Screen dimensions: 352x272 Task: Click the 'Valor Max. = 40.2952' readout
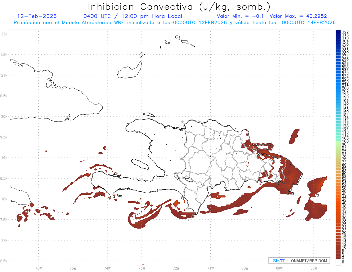click(x=298, y=16)
